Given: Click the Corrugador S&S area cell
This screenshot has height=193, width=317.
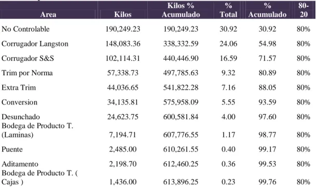Looking at the screenshot, I should 27,59.
